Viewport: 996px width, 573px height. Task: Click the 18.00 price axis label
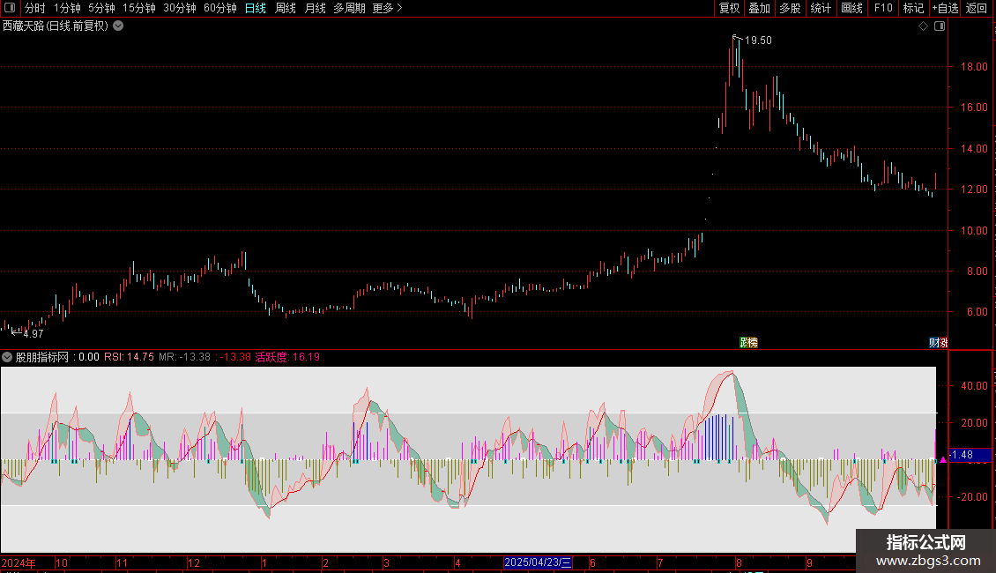[974, 67]
